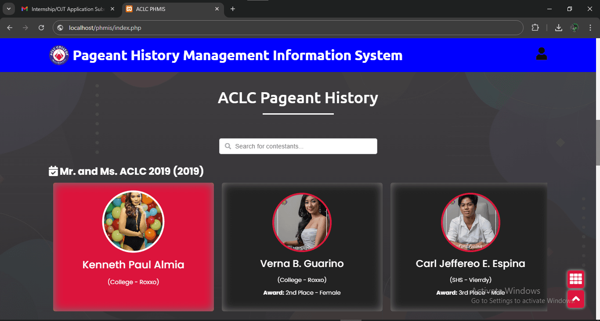Image resolution: width=600 pixels, height=321 pixels.
Task: Click the page vertical scrollbar thumb
Action: pyautogui.click(x=598, y=142)
